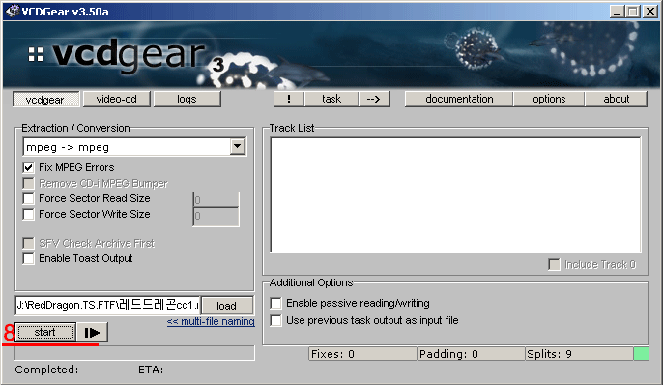The height and width of the screenshot is (385, 663).
Task: Toggle SFV Check Archive First checkbox
Action: pyautogui.click(x=29, y=243)
